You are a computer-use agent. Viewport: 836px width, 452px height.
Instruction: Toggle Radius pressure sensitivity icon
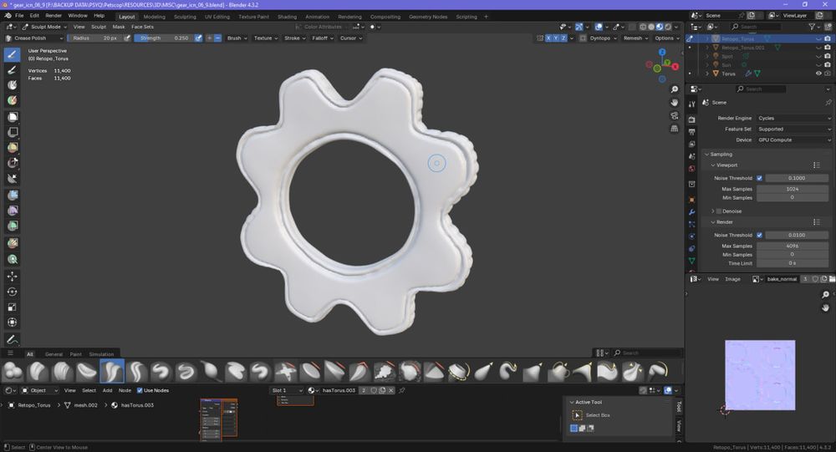(x=127, y=38)
